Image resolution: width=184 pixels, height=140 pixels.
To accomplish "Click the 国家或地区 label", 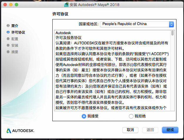I will click(x=88, y=24).
